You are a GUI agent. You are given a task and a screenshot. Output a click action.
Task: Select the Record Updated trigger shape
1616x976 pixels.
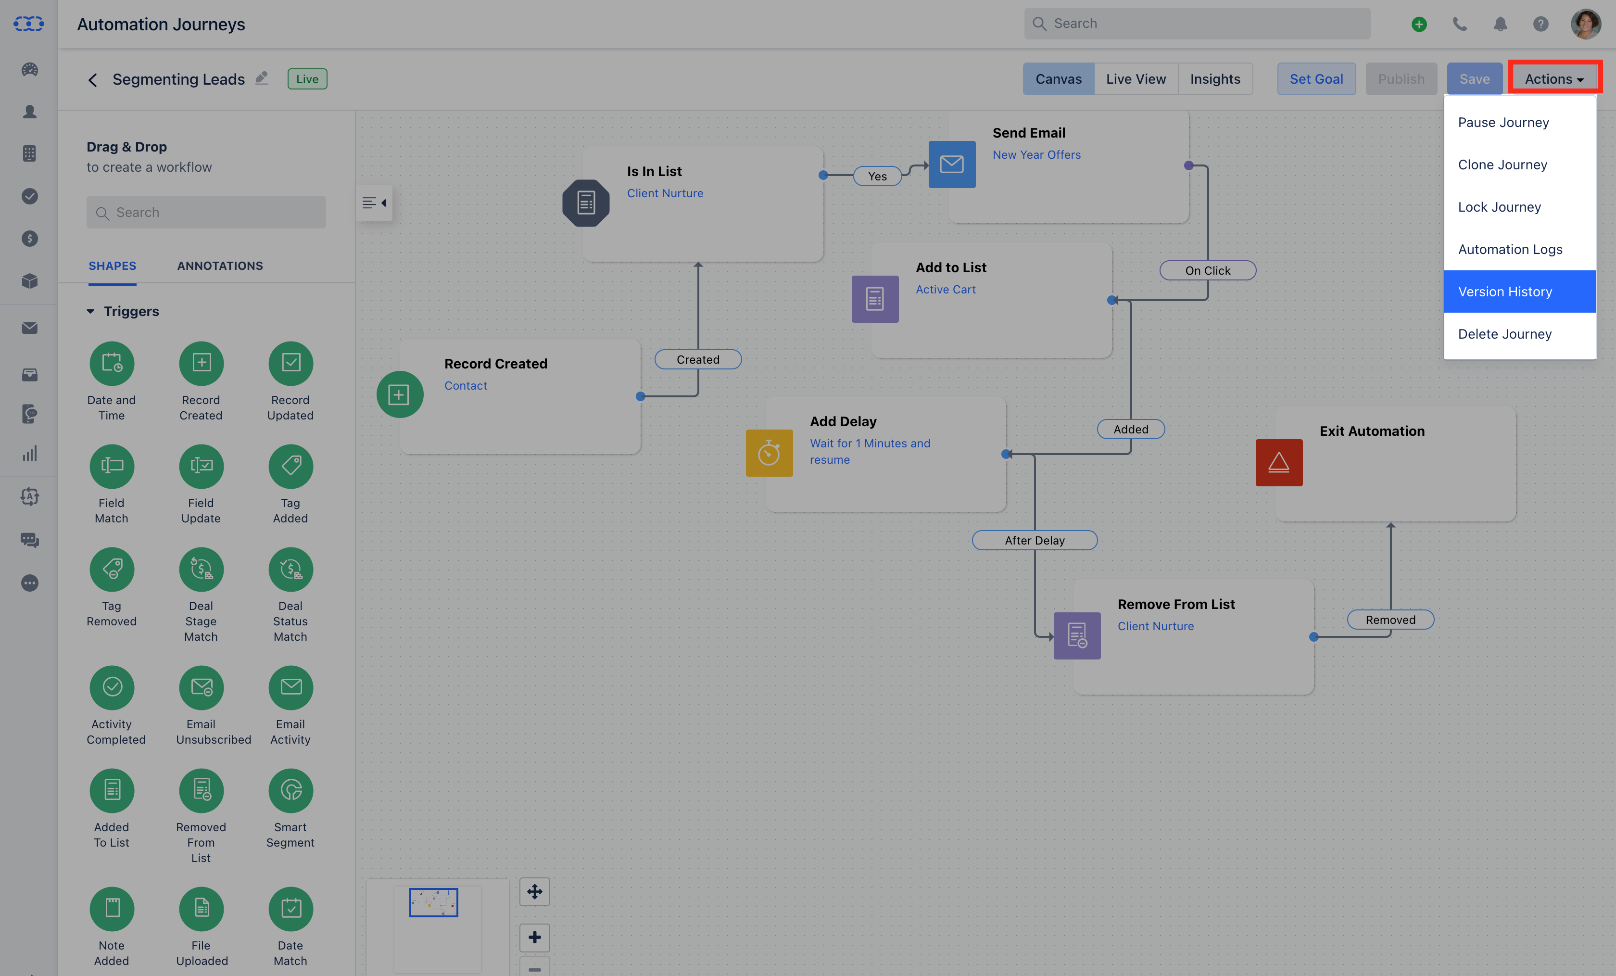coord(290,363)
